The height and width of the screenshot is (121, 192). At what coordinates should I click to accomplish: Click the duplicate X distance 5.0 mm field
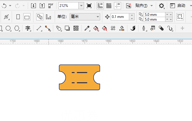[x=154, y=15]
